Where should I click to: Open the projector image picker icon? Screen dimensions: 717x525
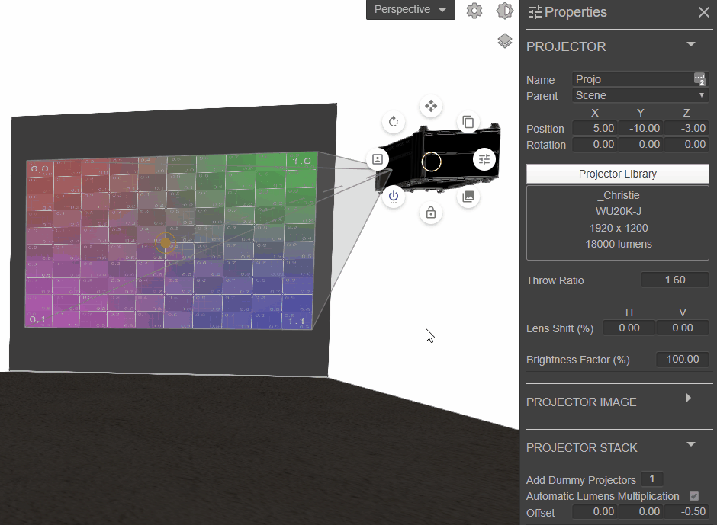[468, 196]
